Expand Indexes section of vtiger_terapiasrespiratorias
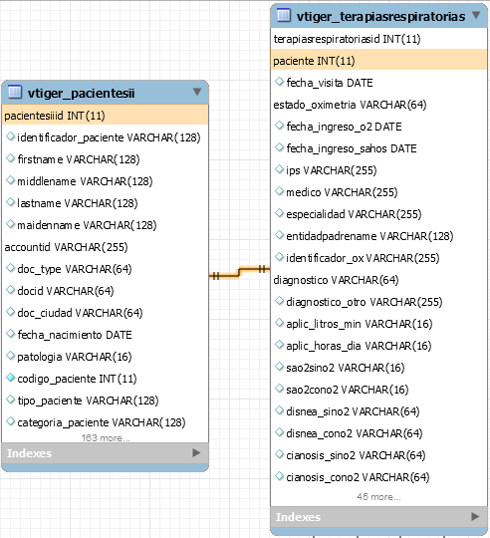The image size is (490, 538). pyautogui.click(x=475, y=516)
